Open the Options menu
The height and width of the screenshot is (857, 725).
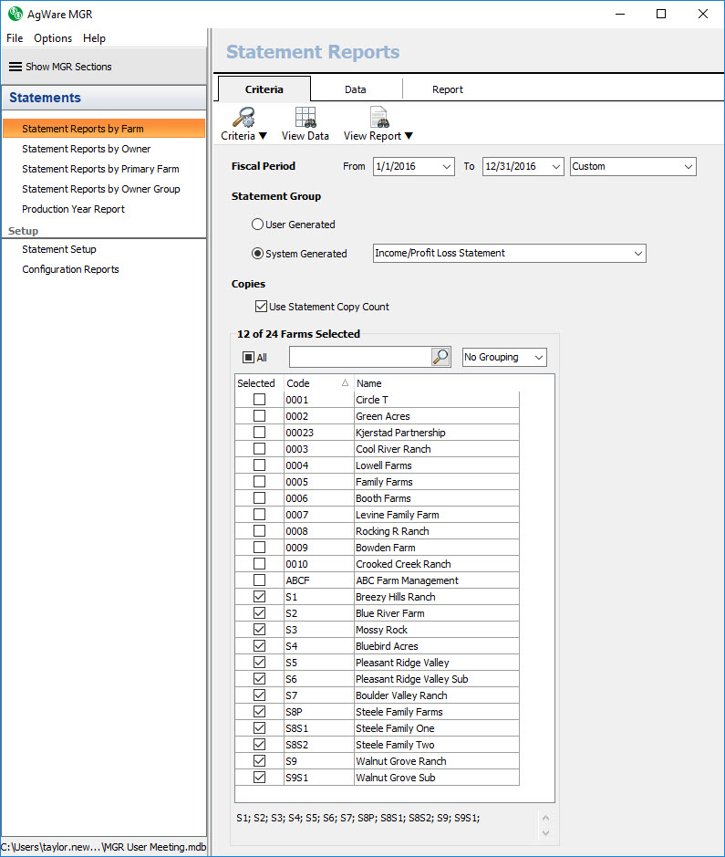click(53, 38)
